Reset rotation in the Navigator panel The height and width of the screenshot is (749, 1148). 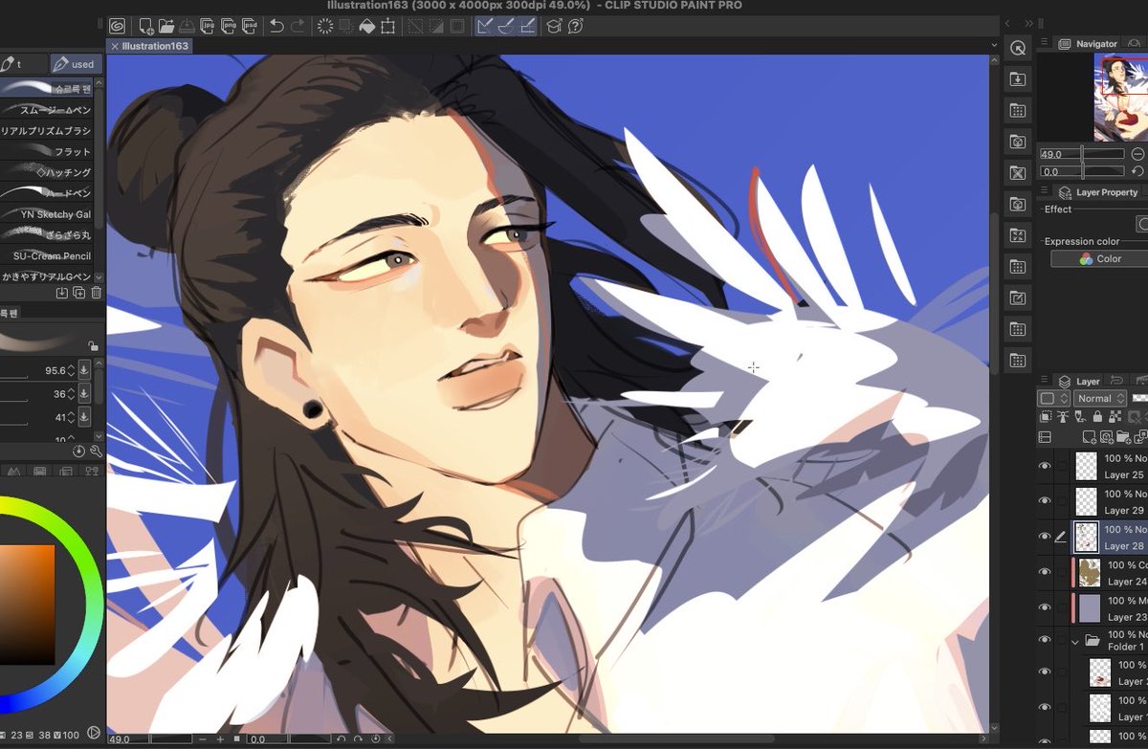(x=1137, y=171)
